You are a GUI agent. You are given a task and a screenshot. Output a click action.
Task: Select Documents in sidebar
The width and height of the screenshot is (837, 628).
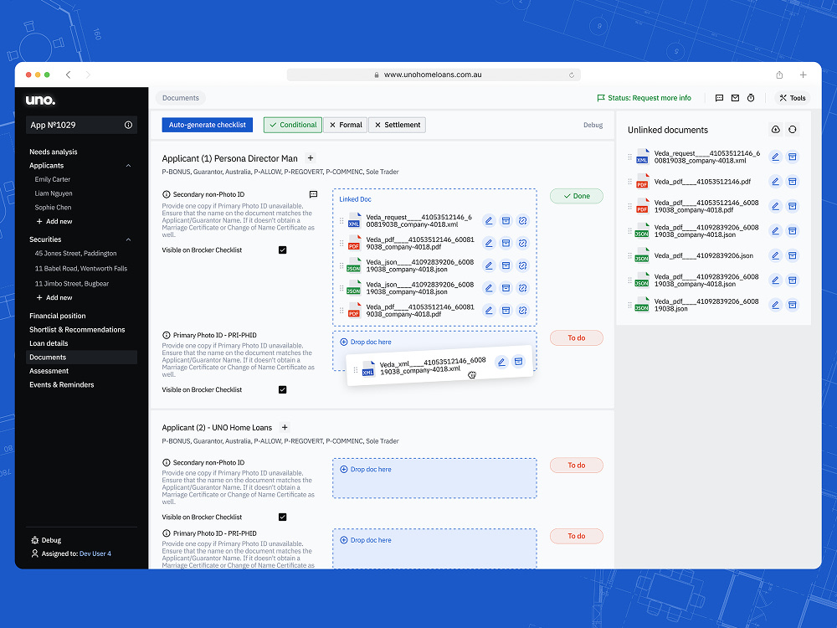click(82, 358)
